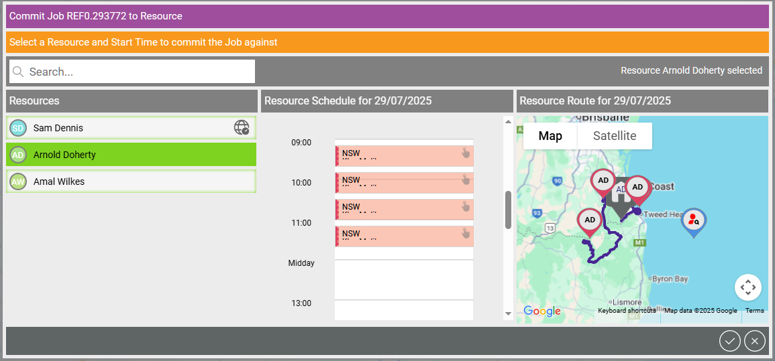Screen dimensions: 775x361
Task: Click the '09:00' time label
Action: [x=301, y=143]
